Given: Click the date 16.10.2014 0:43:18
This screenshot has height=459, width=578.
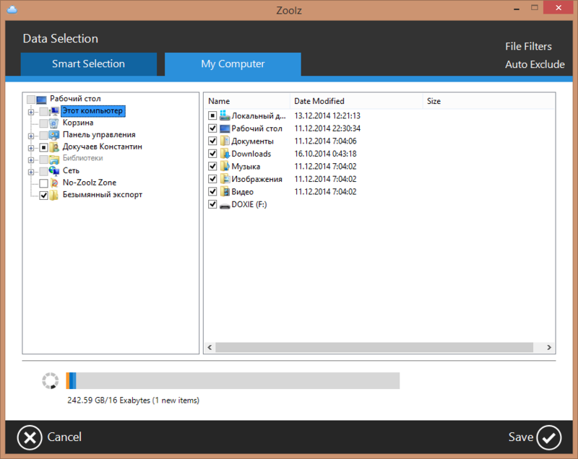Looking at the screenshot, I should (x=326, y=154).
